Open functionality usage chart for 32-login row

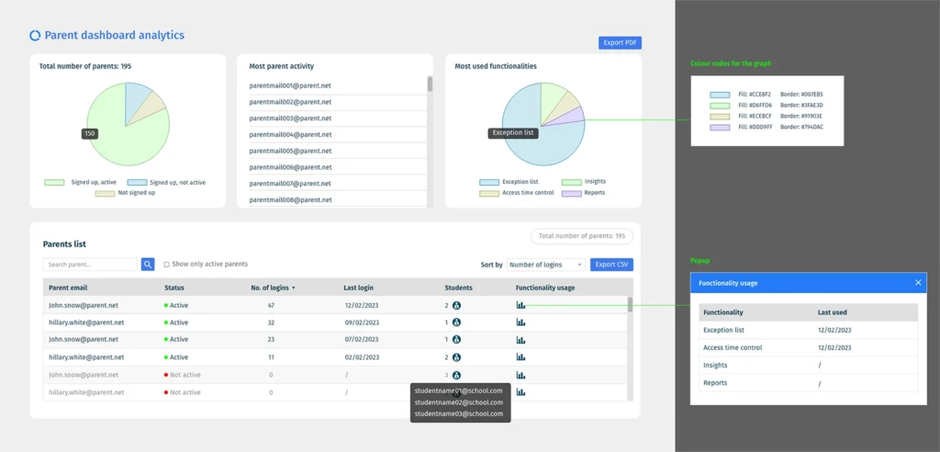(x=521, y=322)
